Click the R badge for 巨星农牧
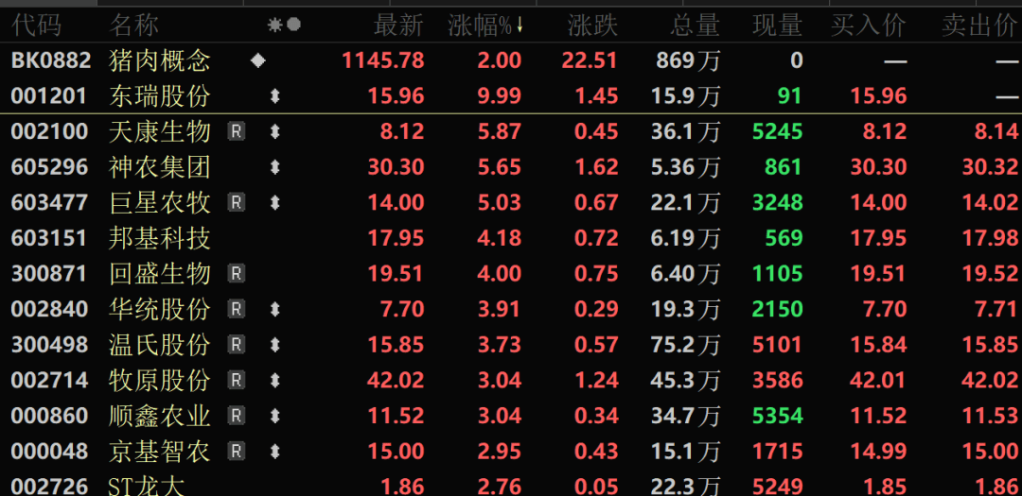 click(236, 203)
